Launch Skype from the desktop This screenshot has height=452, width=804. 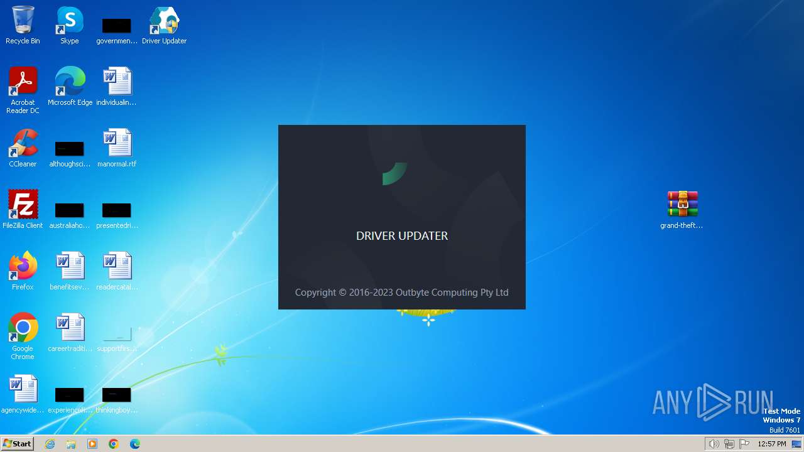[x=70, y=25]
